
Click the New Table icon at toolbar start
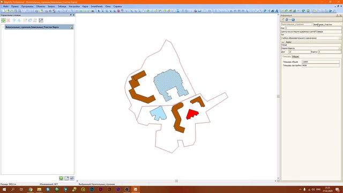click(4, 11)
